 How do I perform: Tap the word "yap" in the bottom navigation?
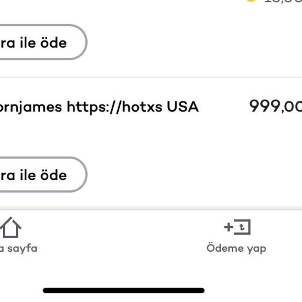[x=256, y=249]
